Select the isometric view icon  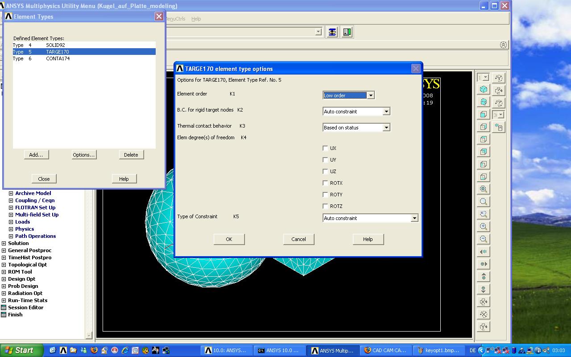point(484,89)
